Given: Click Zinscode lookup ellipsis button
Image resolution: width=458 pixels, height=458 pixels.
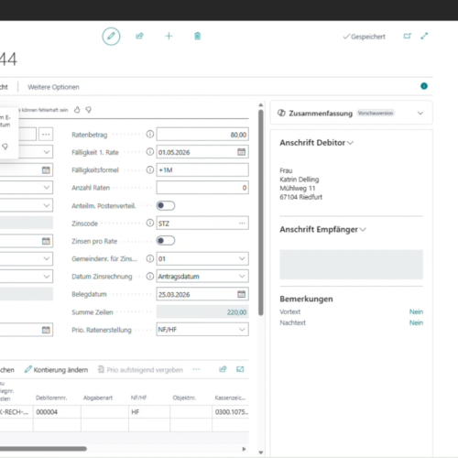Looking at the screenshot, I should (242, 224).
